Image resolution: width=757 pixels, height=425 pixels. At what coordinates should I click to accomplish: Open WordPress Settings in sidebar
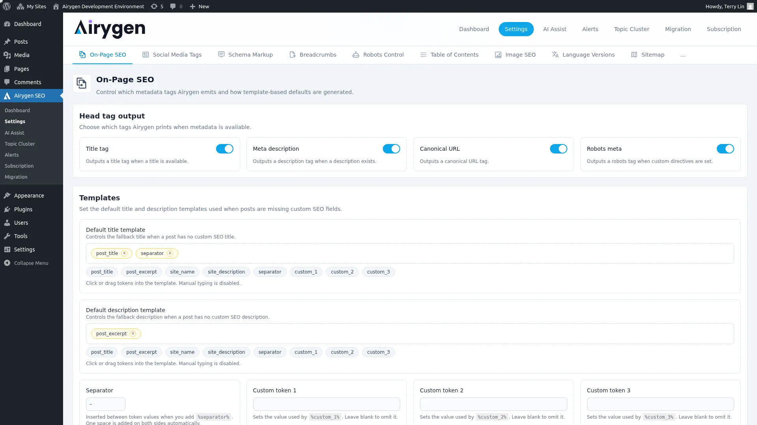tap(32, 249)
